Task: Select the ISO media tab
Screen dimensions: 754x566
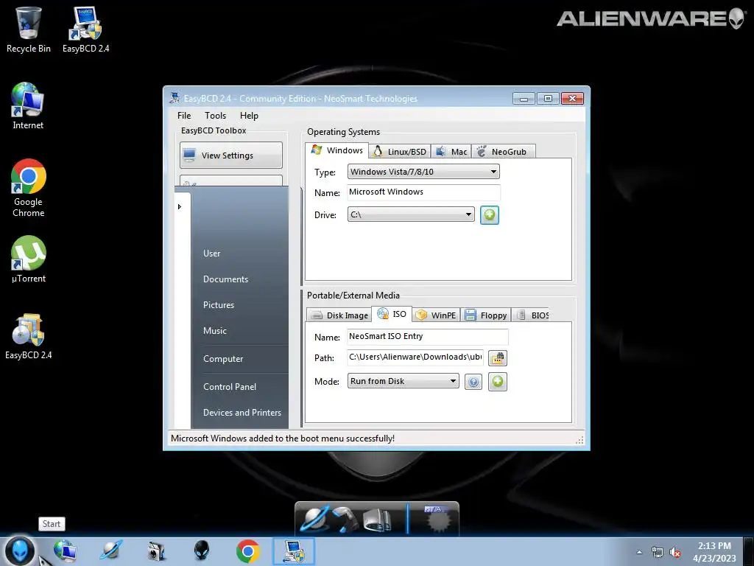Action: tap(392, 314)
